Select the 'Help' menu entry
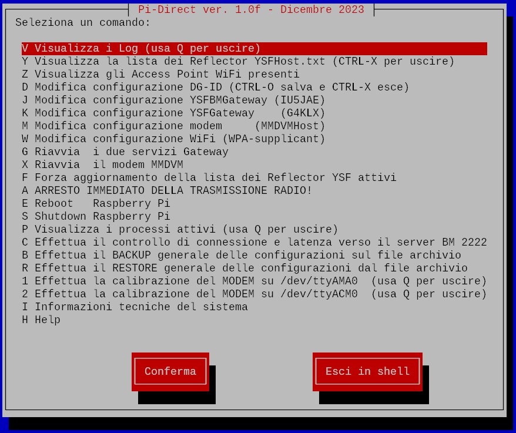The image size is (516, 433). [x=41, y=320]
